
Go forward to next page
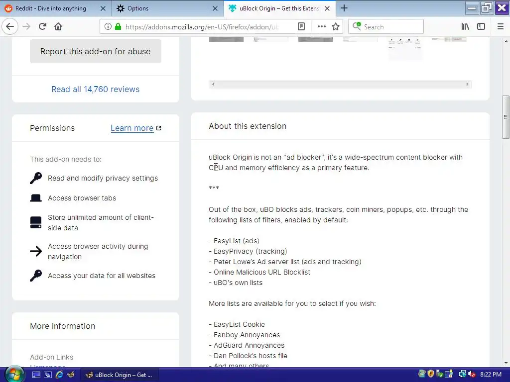[26, 27]
